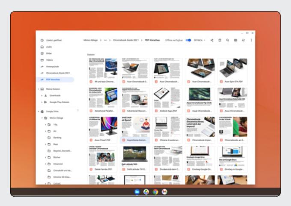Select the Downloads icon in sidebar

tap(46, 95)
